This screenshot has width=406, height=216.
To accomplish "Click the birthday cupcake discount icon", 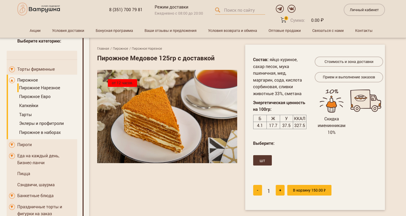I will tap(331, 101).
